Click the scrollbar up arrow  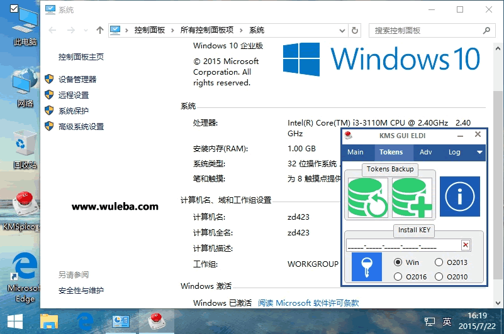pyautogui.click(x=498, y=49)
